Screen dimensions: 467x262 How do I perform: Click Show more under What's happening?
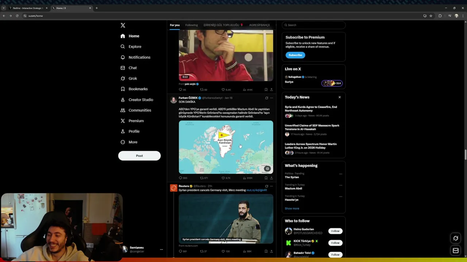pos(292,209)
